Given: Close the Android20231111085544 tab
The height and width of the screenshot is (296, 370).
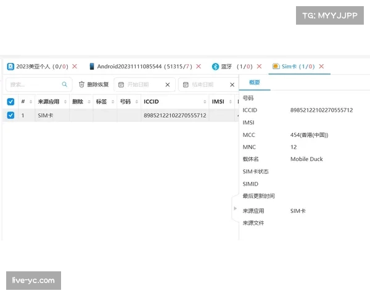Looking at the screenshot, I should (199, 67).
